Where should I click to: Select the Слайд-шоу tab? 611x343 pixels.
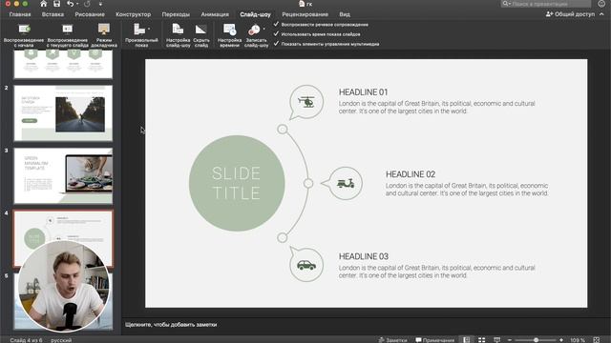click(x=255, y=14)
